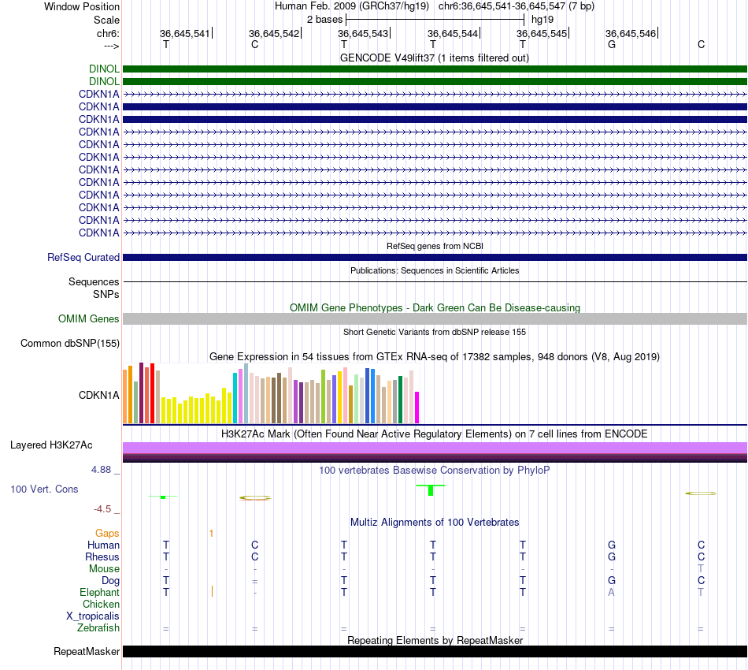The width and height of the screenshot is (748, 670).
Task: Open Repeating Elements by RepeatMasker title
Action: (x=435, y=640)
